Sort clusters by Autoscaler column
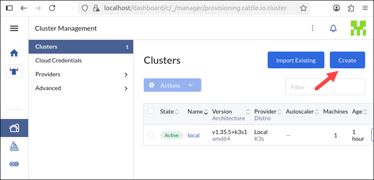Viewport: 374px width, 180px height. click(x=302, y=111)
